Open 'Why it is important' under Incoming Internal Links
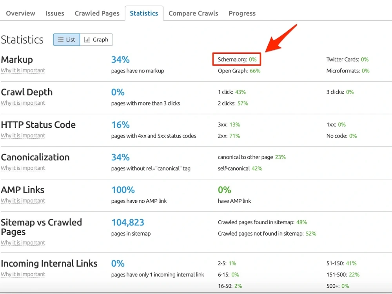The height and width of the screenshot is (294, 392). pos(23,274)
